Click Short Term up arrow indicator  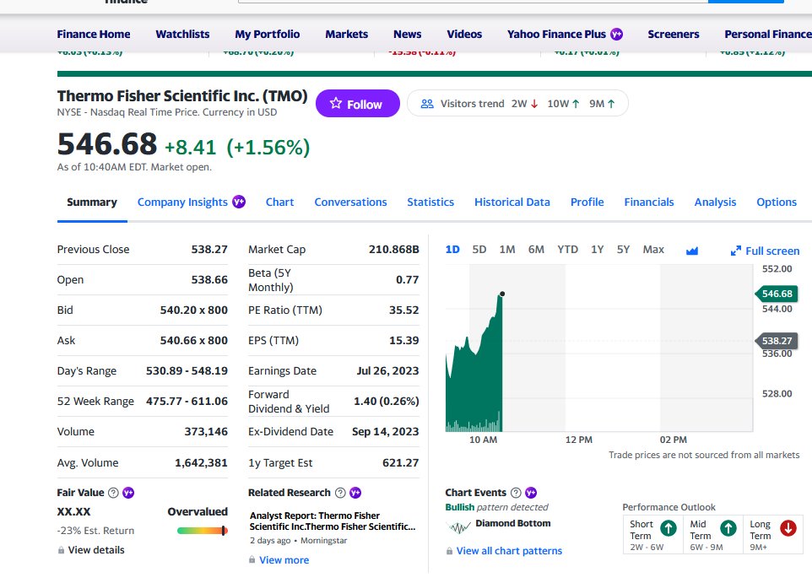point(669,528)
